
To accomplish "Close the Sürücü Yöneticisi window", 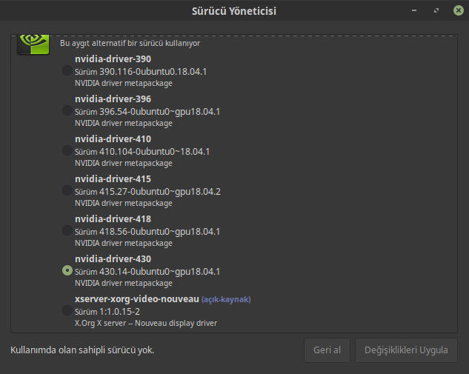I will tap(459, 10).
